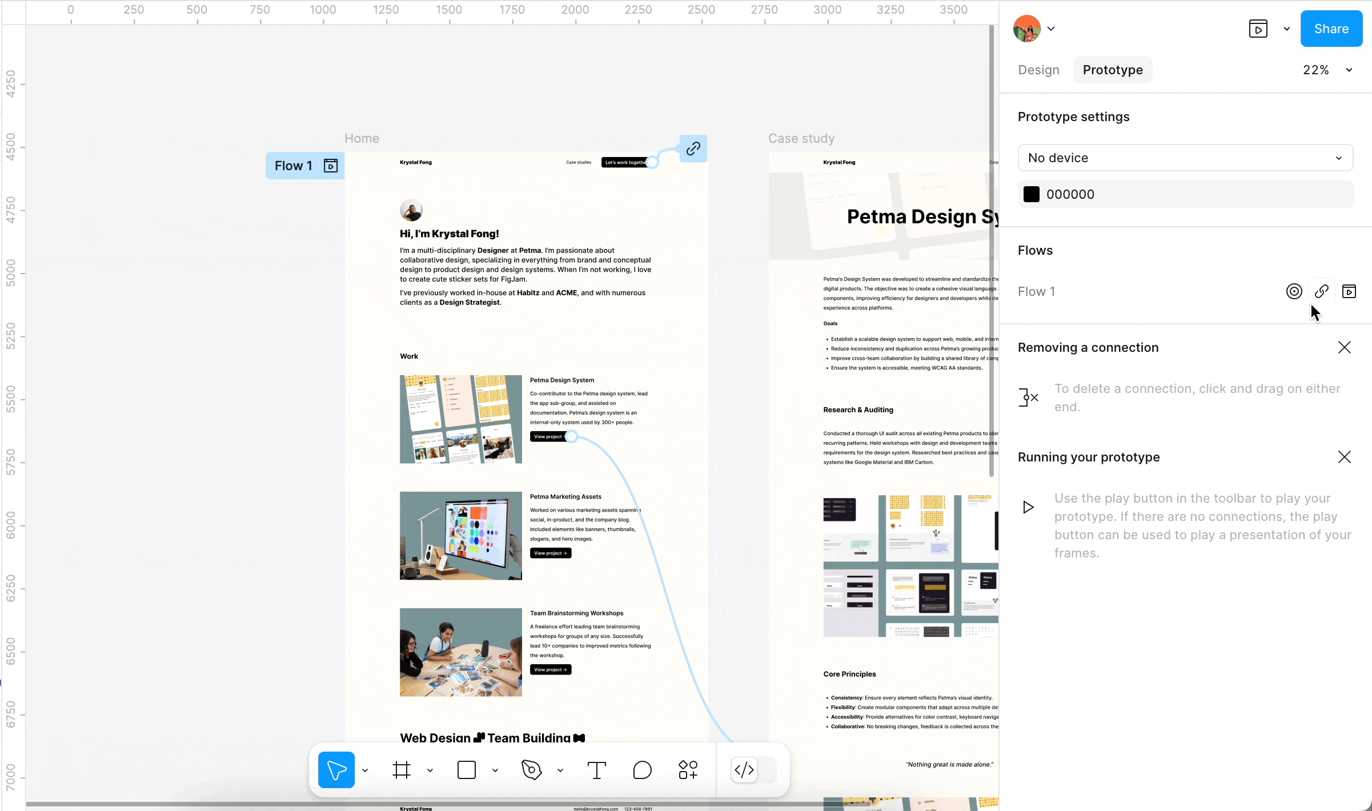Select the Frame tool
The height and width of the screenshot is (811, 1372).
[402, 770]
